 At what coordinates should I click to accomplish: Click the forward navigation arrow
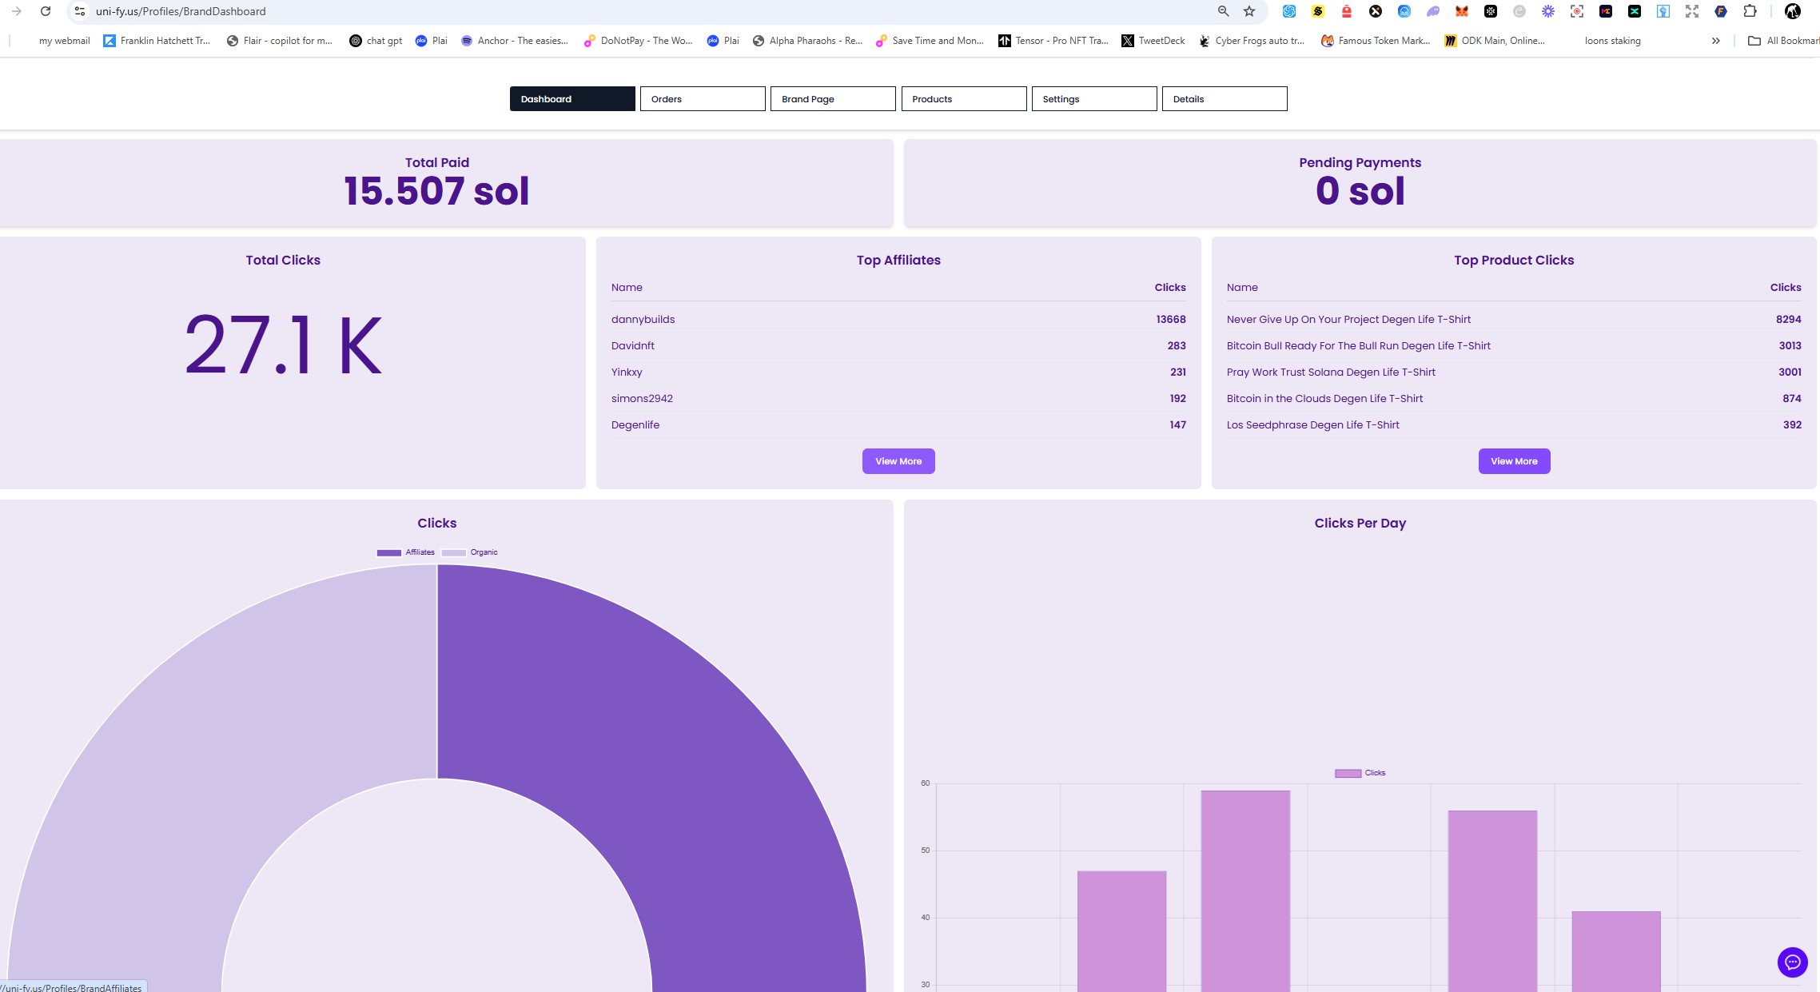16,11
